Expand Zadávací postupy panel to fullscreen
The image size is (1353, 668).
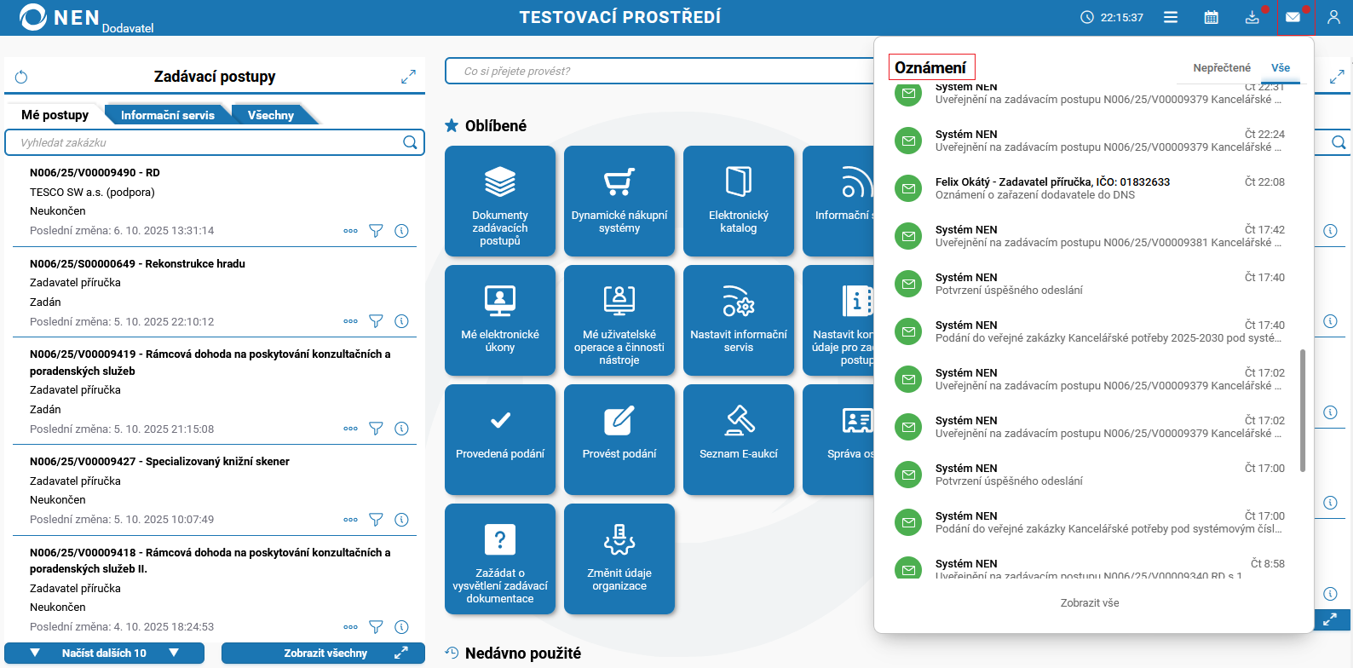408,77
